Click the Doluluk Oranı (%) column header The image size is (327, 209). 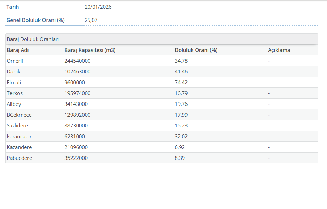pyautogui.click(x=196, y=50)
